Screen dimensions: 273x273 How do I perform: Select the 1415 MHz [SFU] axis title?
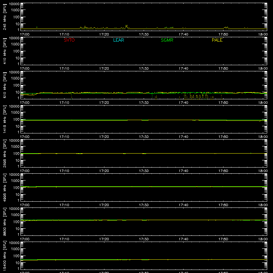[x=4, y=119]
